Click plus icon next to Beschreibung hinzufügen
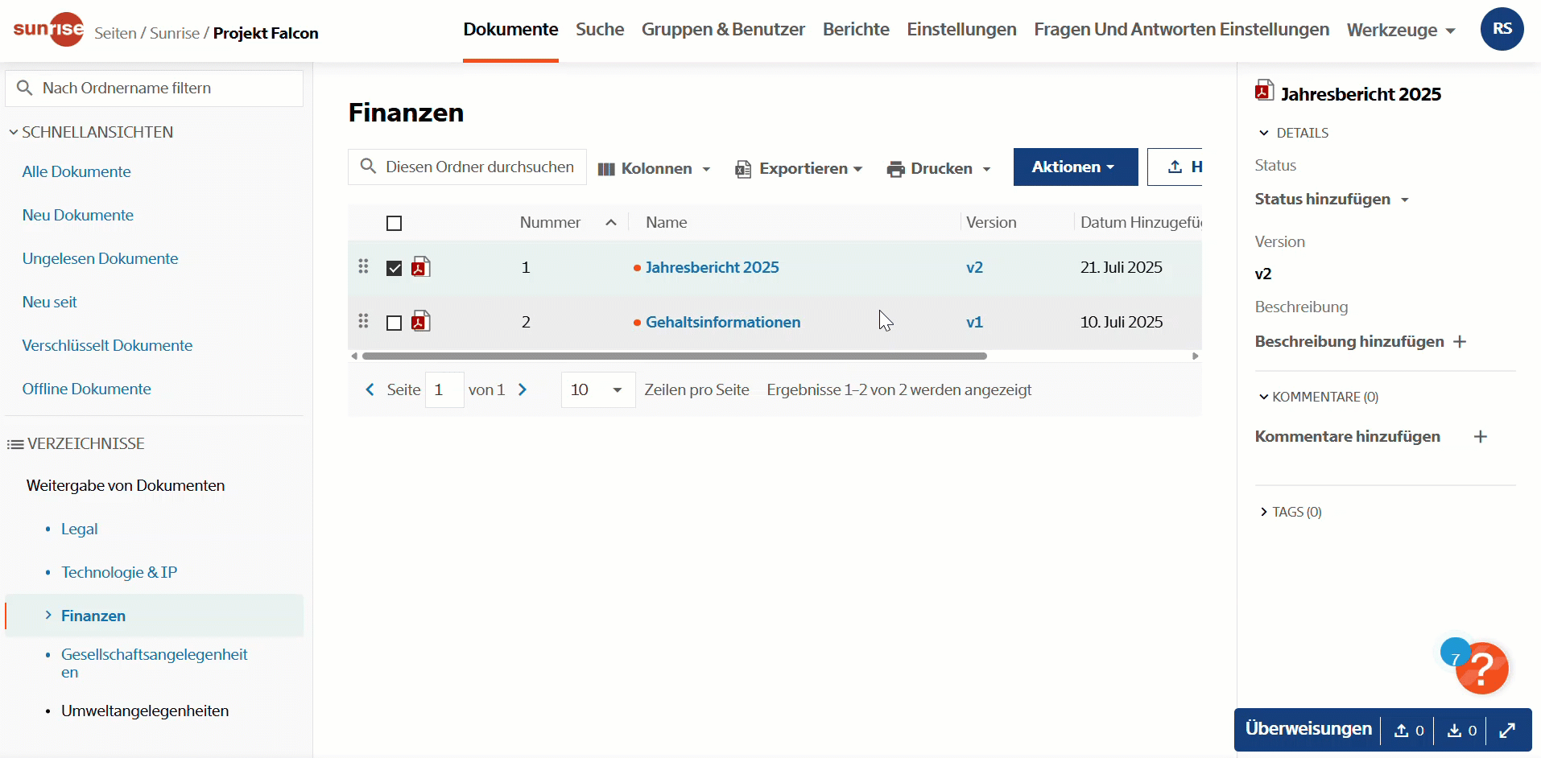This screenshot has height=758, width=1541. point(1460,342)
